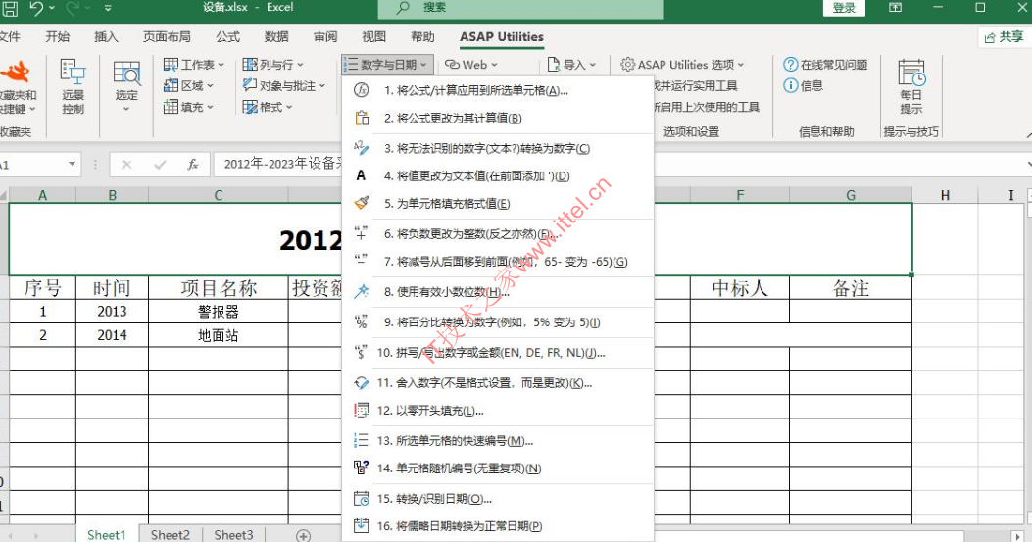Click the ASAP Favorites rabbit icon
The width and height of the screenshot is (1032, 542).
17,71
